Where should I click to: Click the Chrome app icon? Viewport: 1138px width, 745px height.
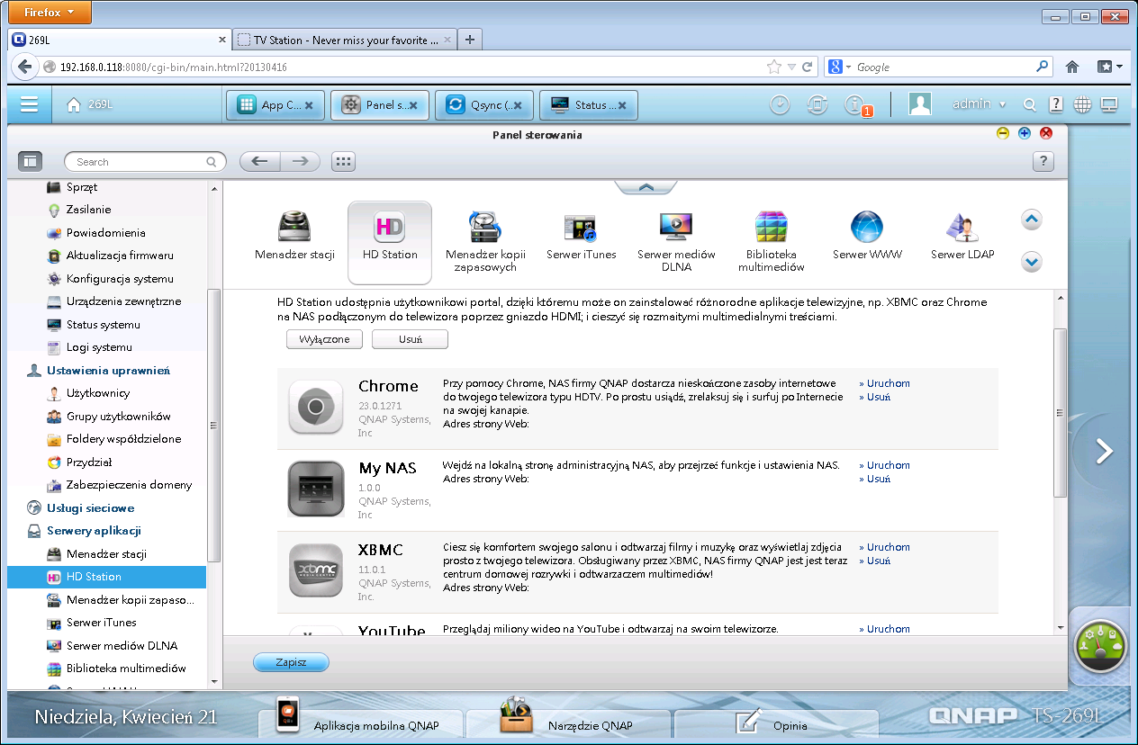pos(316,407)
